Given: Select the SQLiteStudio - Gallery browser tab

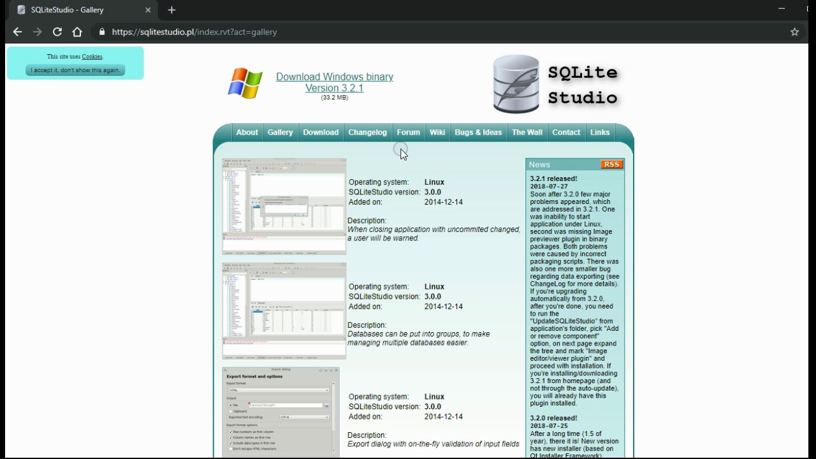Looking at the screenshot, I should coord(83,10).
